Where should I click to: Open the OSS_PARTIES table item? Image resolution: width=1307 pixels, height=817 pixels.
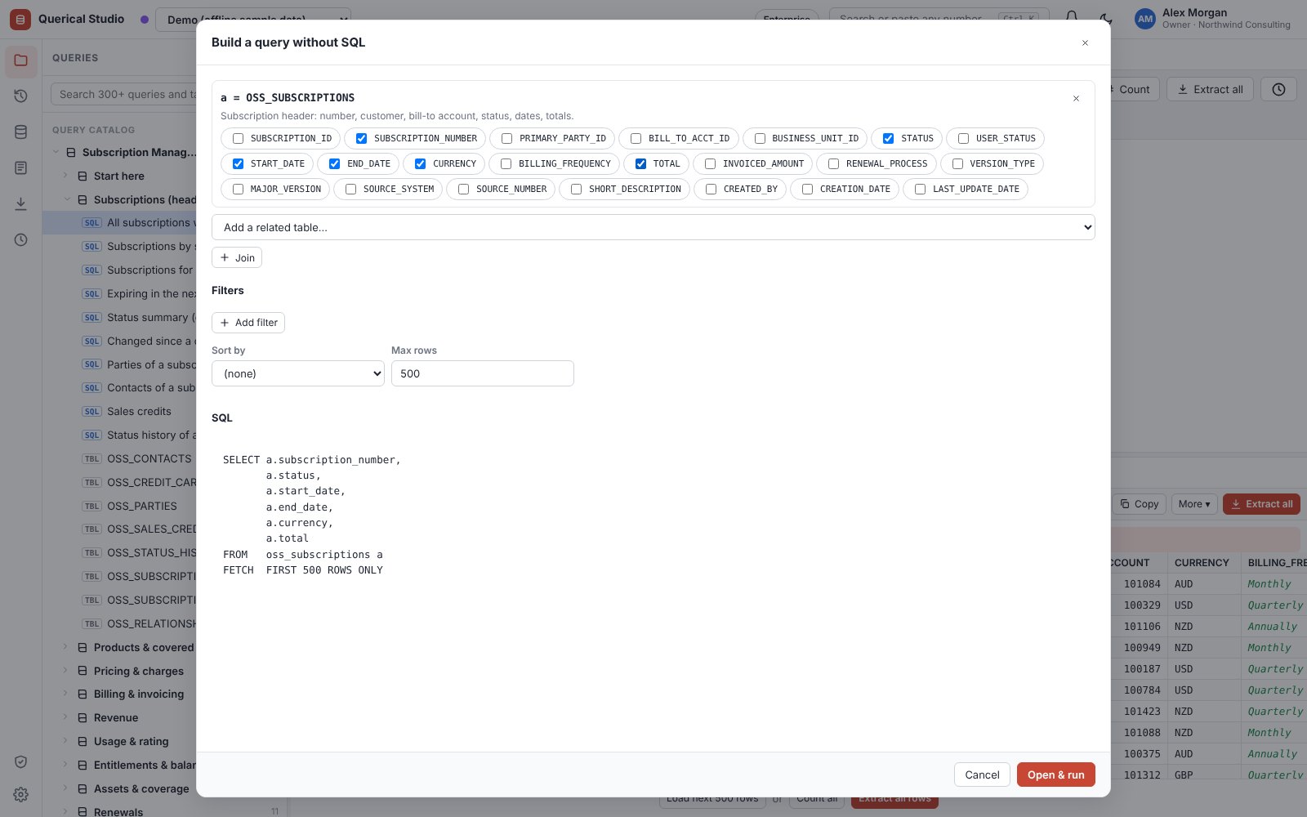[119, 507]
